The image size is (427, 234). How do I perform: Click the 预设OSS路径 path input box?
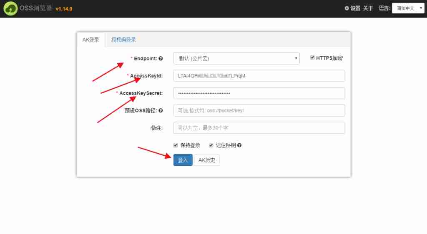pos(259,111)
